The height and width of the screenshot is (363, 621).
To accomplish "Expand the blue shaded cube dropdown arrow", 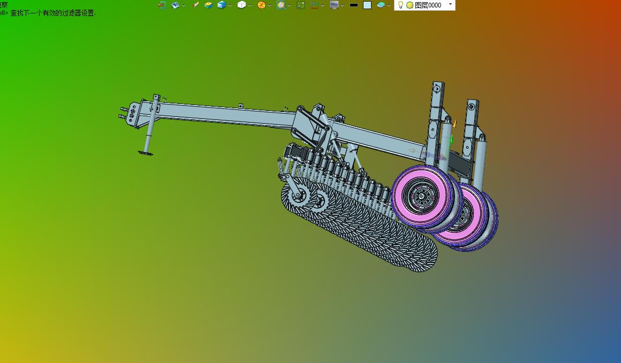I will tap(230, 5).
